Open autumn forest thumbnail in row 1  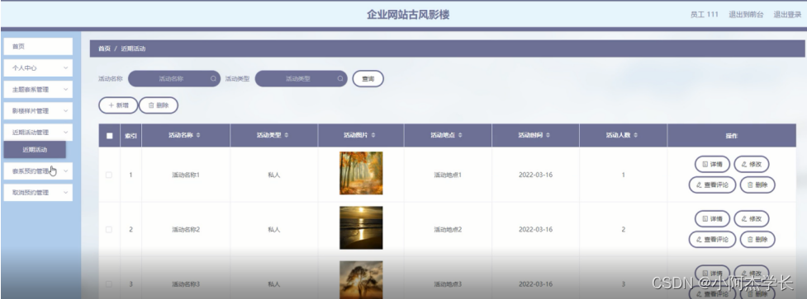pos(361,173)
